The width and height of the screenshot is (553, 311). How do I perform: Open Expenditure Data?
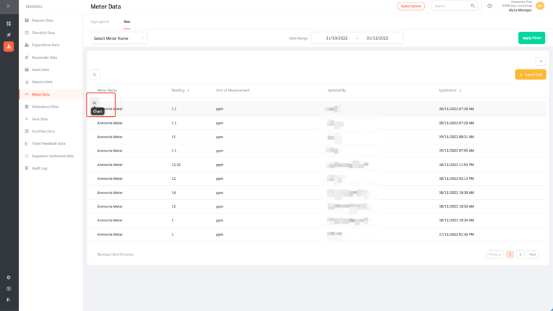46,45
